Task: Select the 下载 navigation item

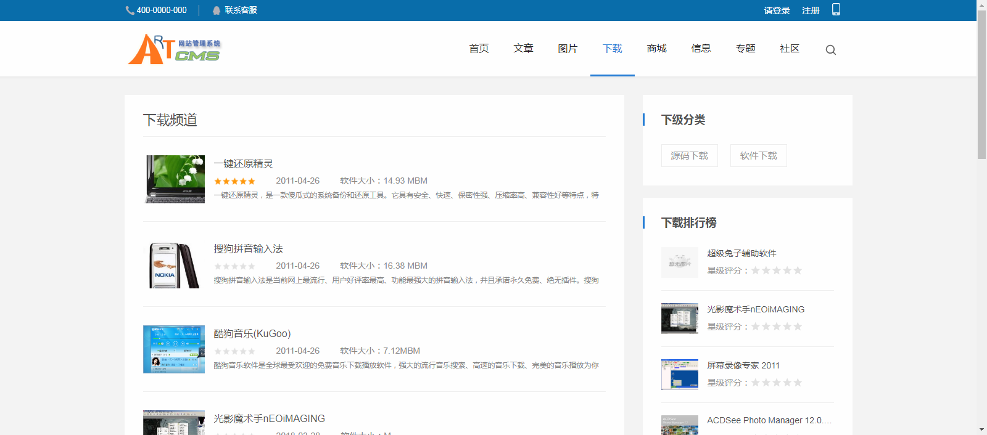Action: click(x=613, y=49)
